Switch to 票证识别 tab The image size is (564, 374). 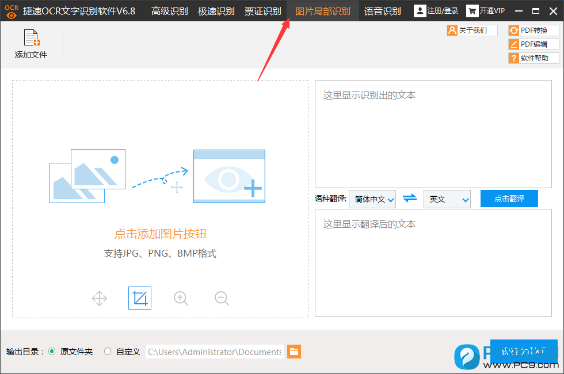pos(263,11)
